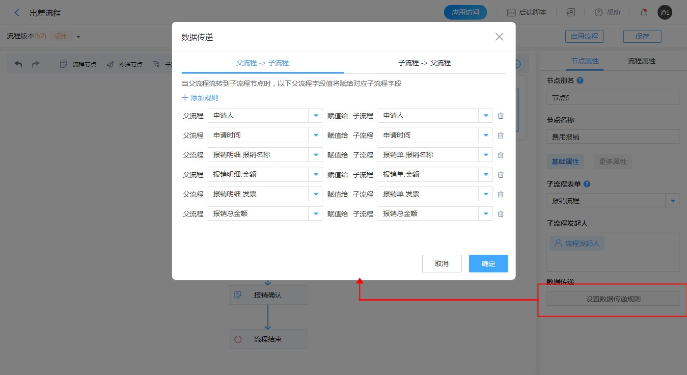Confirm with the 确定 button

[x=488, y=264]
